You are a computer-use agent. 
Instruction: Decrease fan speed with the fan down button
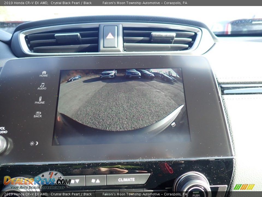coord(75,181)
